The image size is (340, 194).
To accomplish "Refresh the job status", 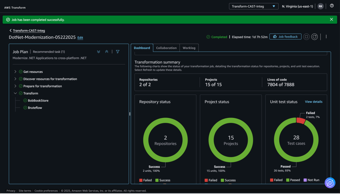I will (x=314, y=37).
